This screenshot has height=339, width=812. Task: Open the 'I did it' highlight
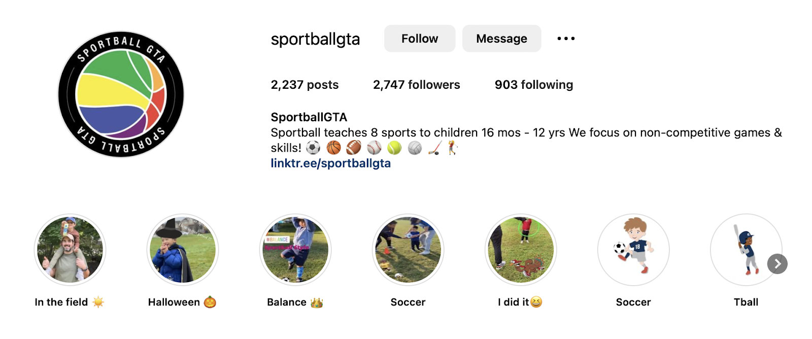521,249
